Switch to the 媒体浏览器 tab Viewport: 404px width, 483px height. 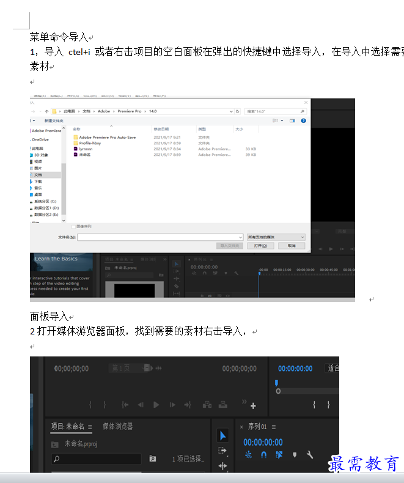click(117, 427)
